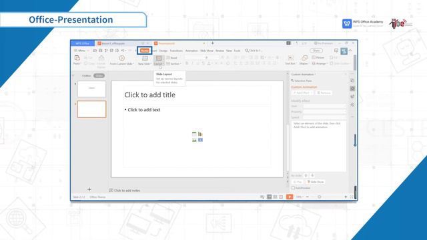427x240 pixels.
Task: Open the Slide Layout button
Action: [159, 60]
